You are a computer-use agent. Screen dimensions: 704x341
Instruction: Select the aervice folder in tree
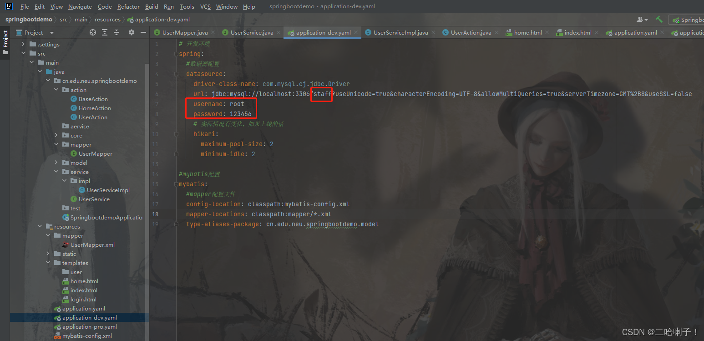(80, 126)
